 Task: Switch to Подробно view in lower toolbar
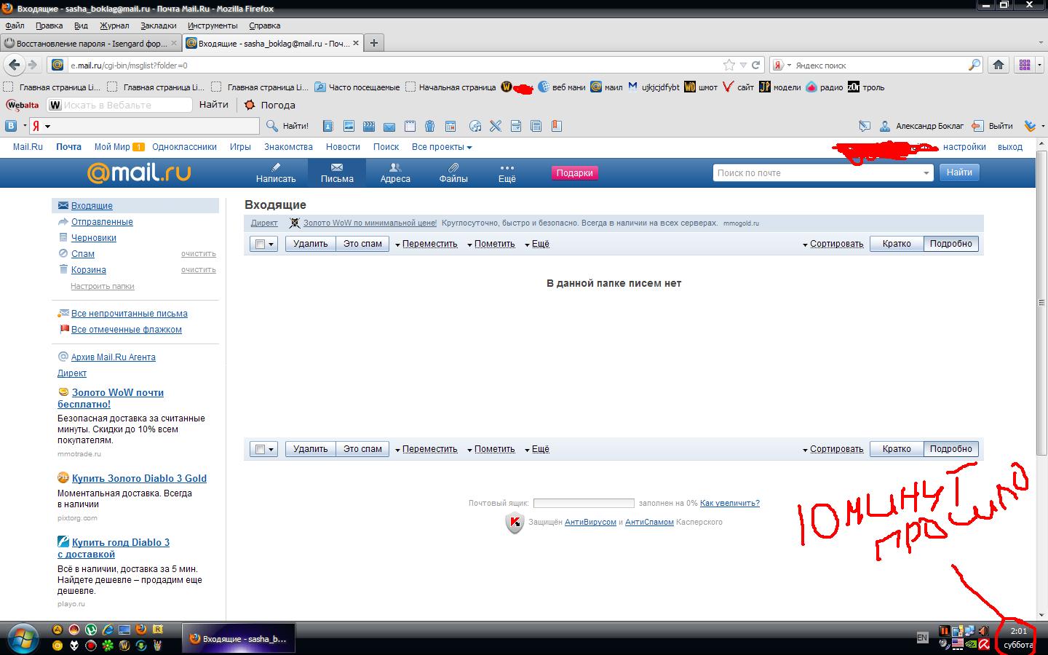(950, 449)
